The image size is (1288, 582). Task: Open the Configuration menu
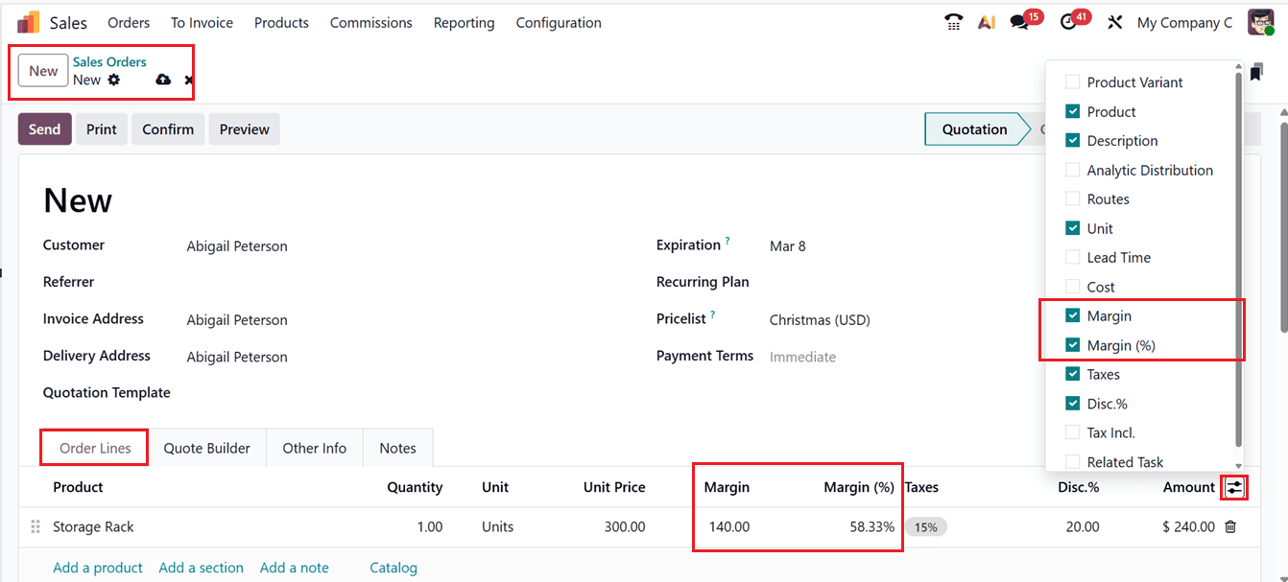[558, 22]
